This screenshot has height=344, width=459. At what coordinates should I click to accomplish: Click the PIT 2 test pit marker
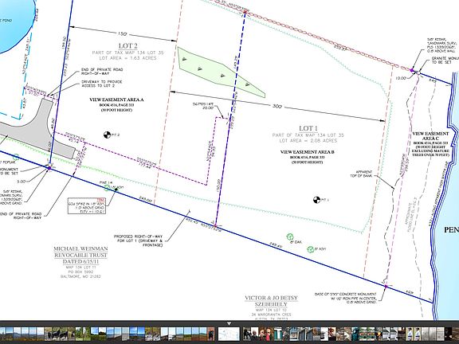[x=107, y=135]
